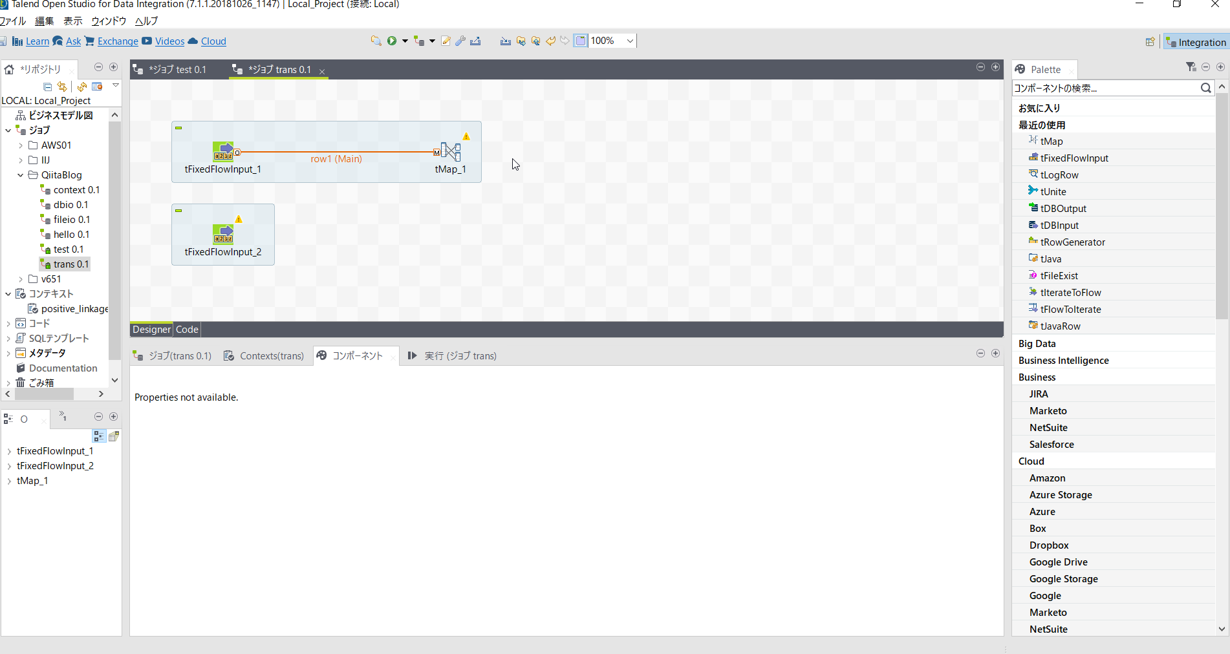
Task: Refresh the repository with the refresh arrows icon
Action: coord(82,87)
